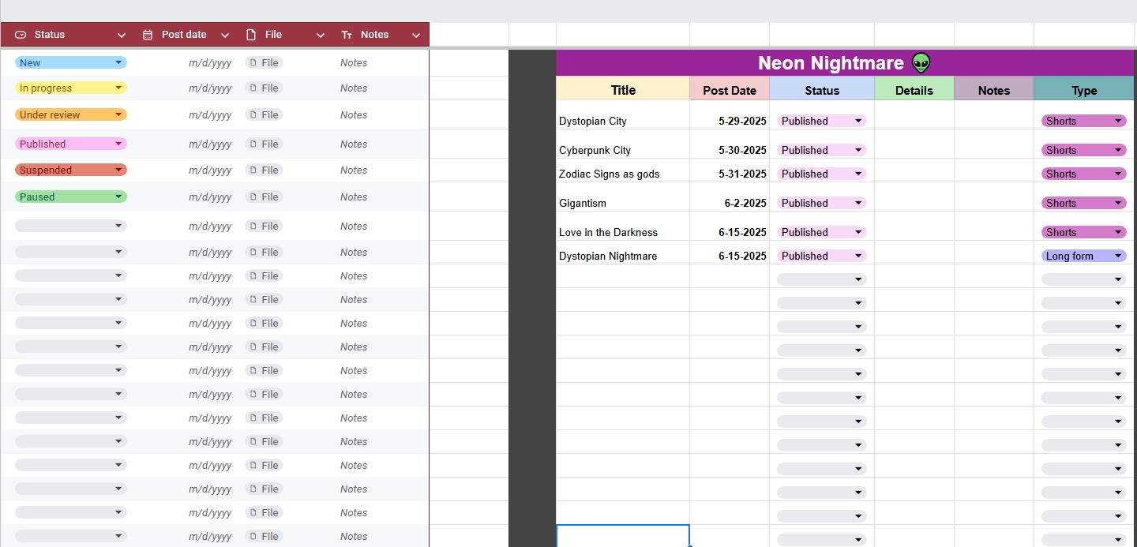Click the File column page icon in header
The height and width of the screenshot is (547, 1137).
[x=251, y=35]
